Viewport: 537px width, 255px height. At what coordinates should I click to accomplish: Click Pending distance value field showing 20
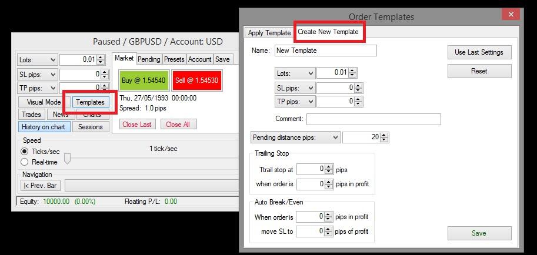point(361,137)
